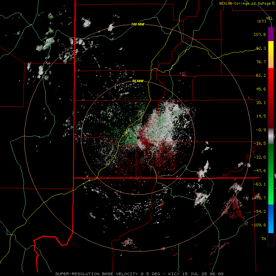The height and width of the screenshot is (276, 276).
Task: Click the -63.1 velocity scale value
Action: [x=260, y=184]
